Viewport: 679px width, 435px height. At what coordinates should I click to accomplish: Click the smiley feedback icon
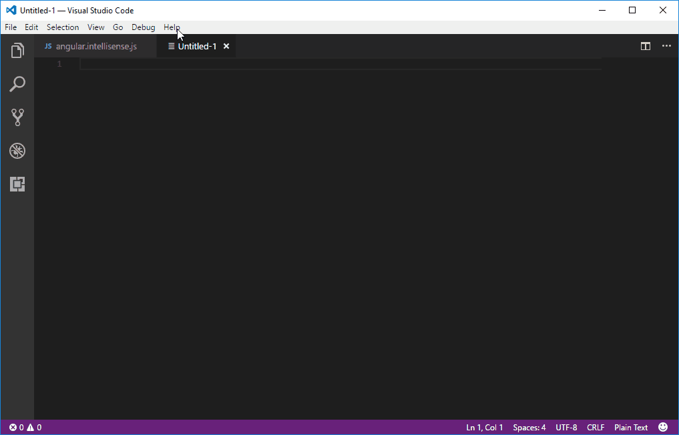663,427
